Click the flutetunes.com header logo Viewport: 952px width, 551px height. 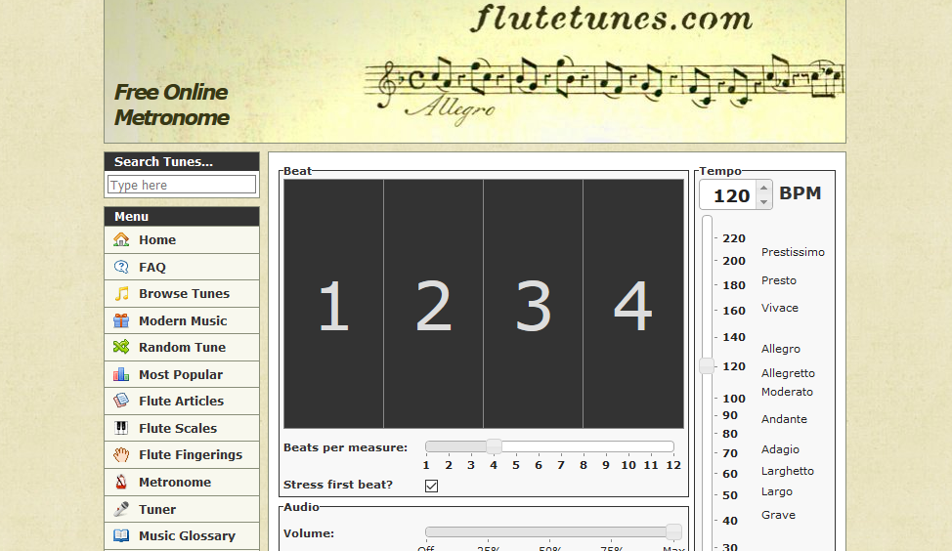point(612,19)
